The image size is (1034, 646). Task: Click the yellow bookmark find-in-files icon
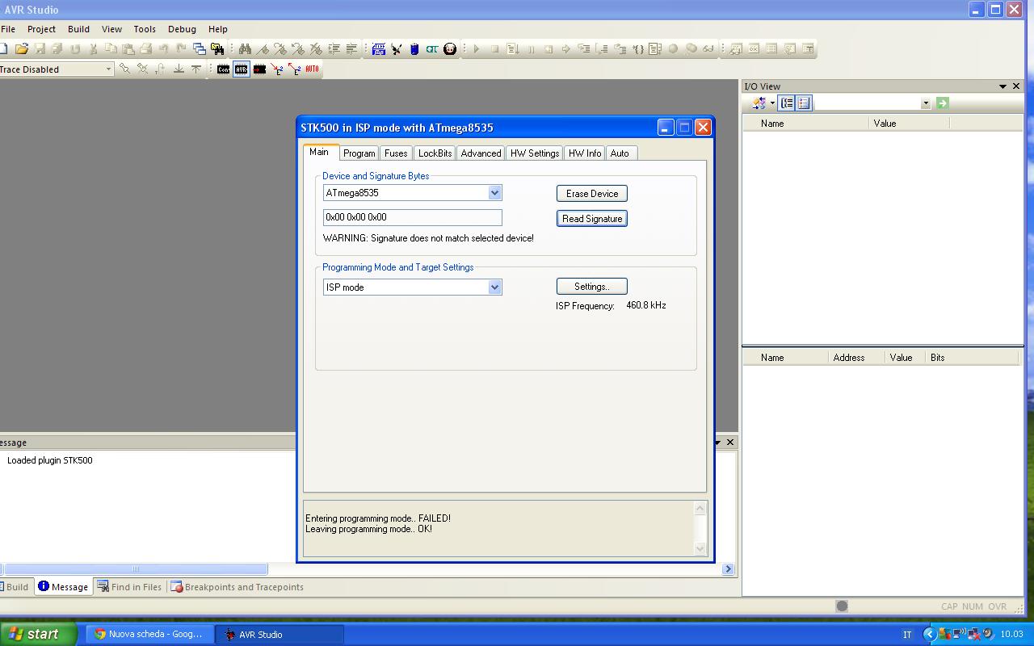pos(217,48)
